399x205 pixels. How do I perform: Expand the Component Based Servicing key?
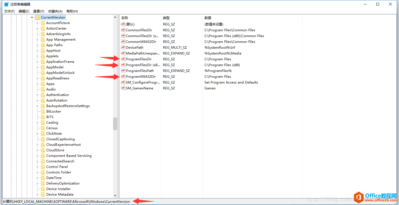37,156
